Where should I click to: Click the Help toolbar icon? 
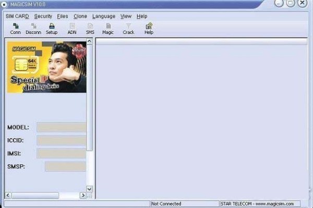(149, 29)
